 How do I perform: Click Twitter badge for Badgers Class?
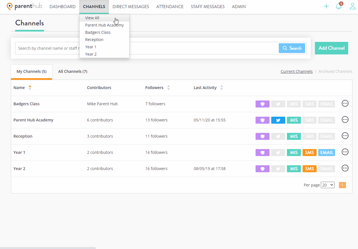(x=278, y=104)
